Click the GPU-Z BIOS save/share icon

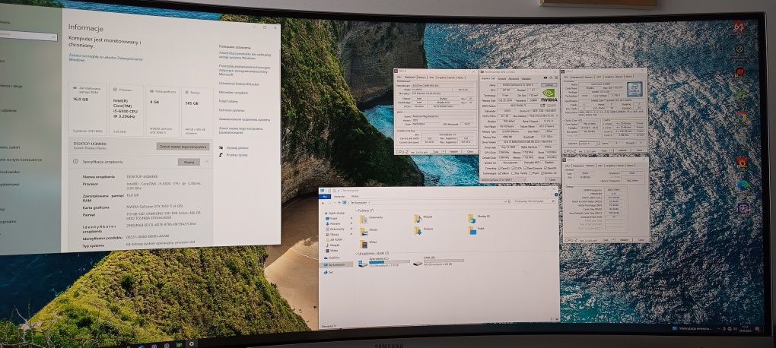542,106
